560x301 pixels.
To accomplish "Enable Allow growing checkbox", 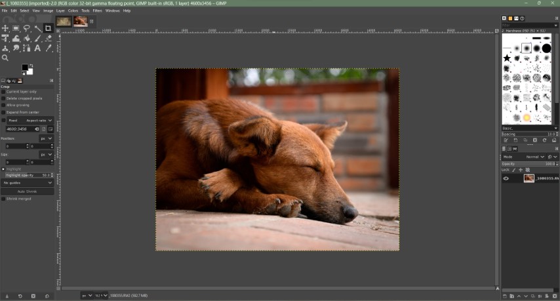I will click(3, 106).
